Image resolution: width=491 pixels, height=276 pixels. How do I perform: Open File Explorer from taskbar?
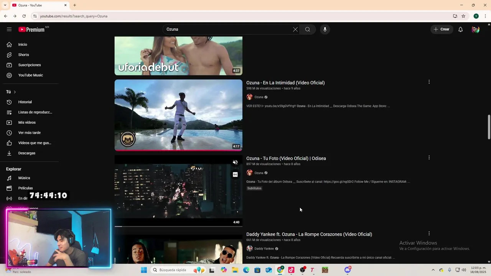[x=235, y=270]
